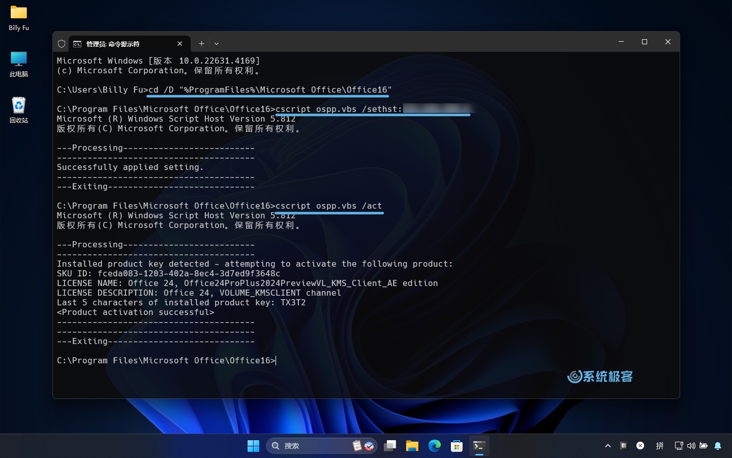Show hidden system tray icons

tap(608, 446)
